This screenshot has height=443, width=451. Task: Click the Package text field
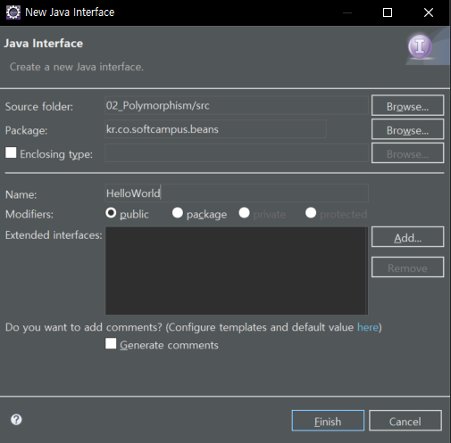[x=215, y=129]
